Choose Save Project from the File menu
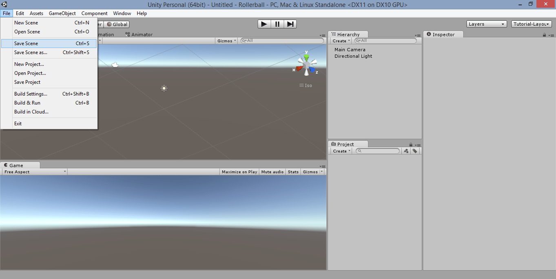This screenshot has width=556, height=279. [x=49, y=82]
